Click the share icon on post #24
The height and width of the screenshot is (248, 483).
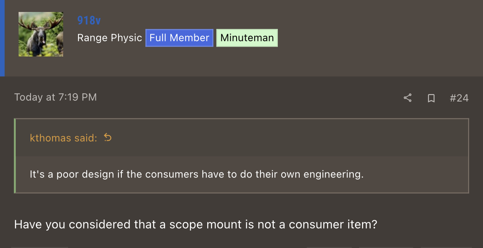(x=407, y=98)
